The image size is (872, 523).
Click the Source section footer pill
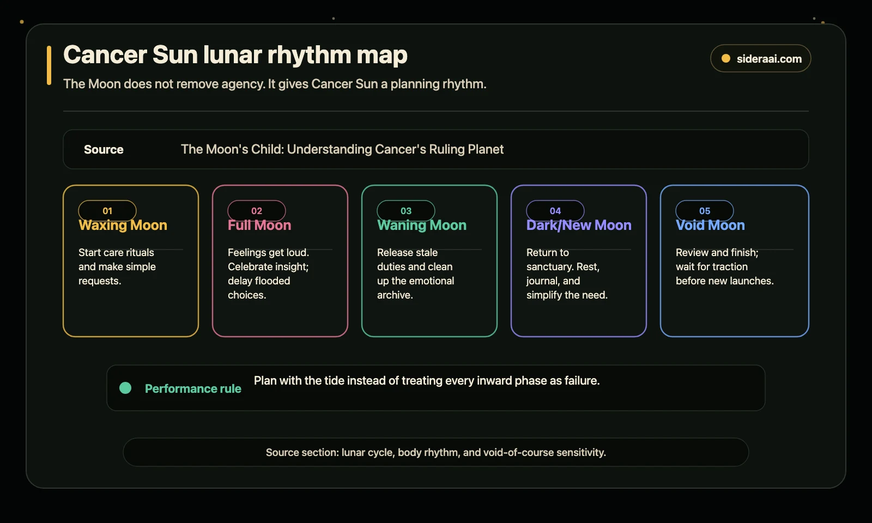point(436,452)
